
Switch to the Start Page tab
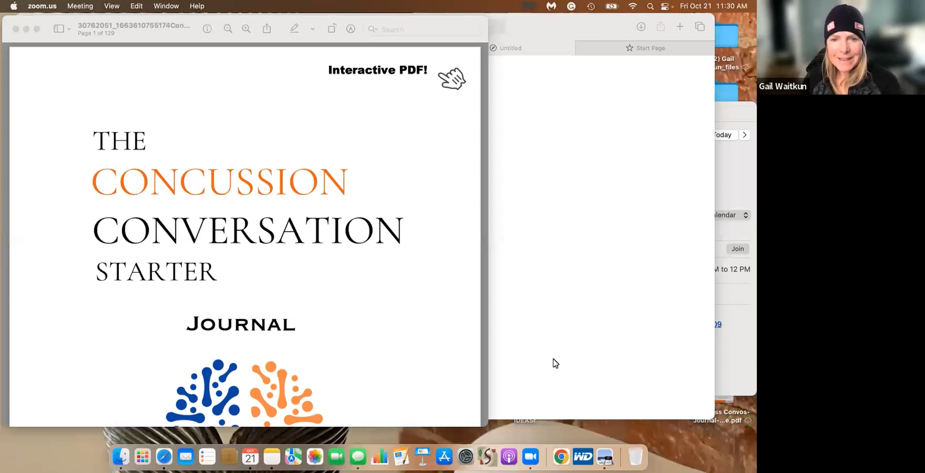pos(645,48)
